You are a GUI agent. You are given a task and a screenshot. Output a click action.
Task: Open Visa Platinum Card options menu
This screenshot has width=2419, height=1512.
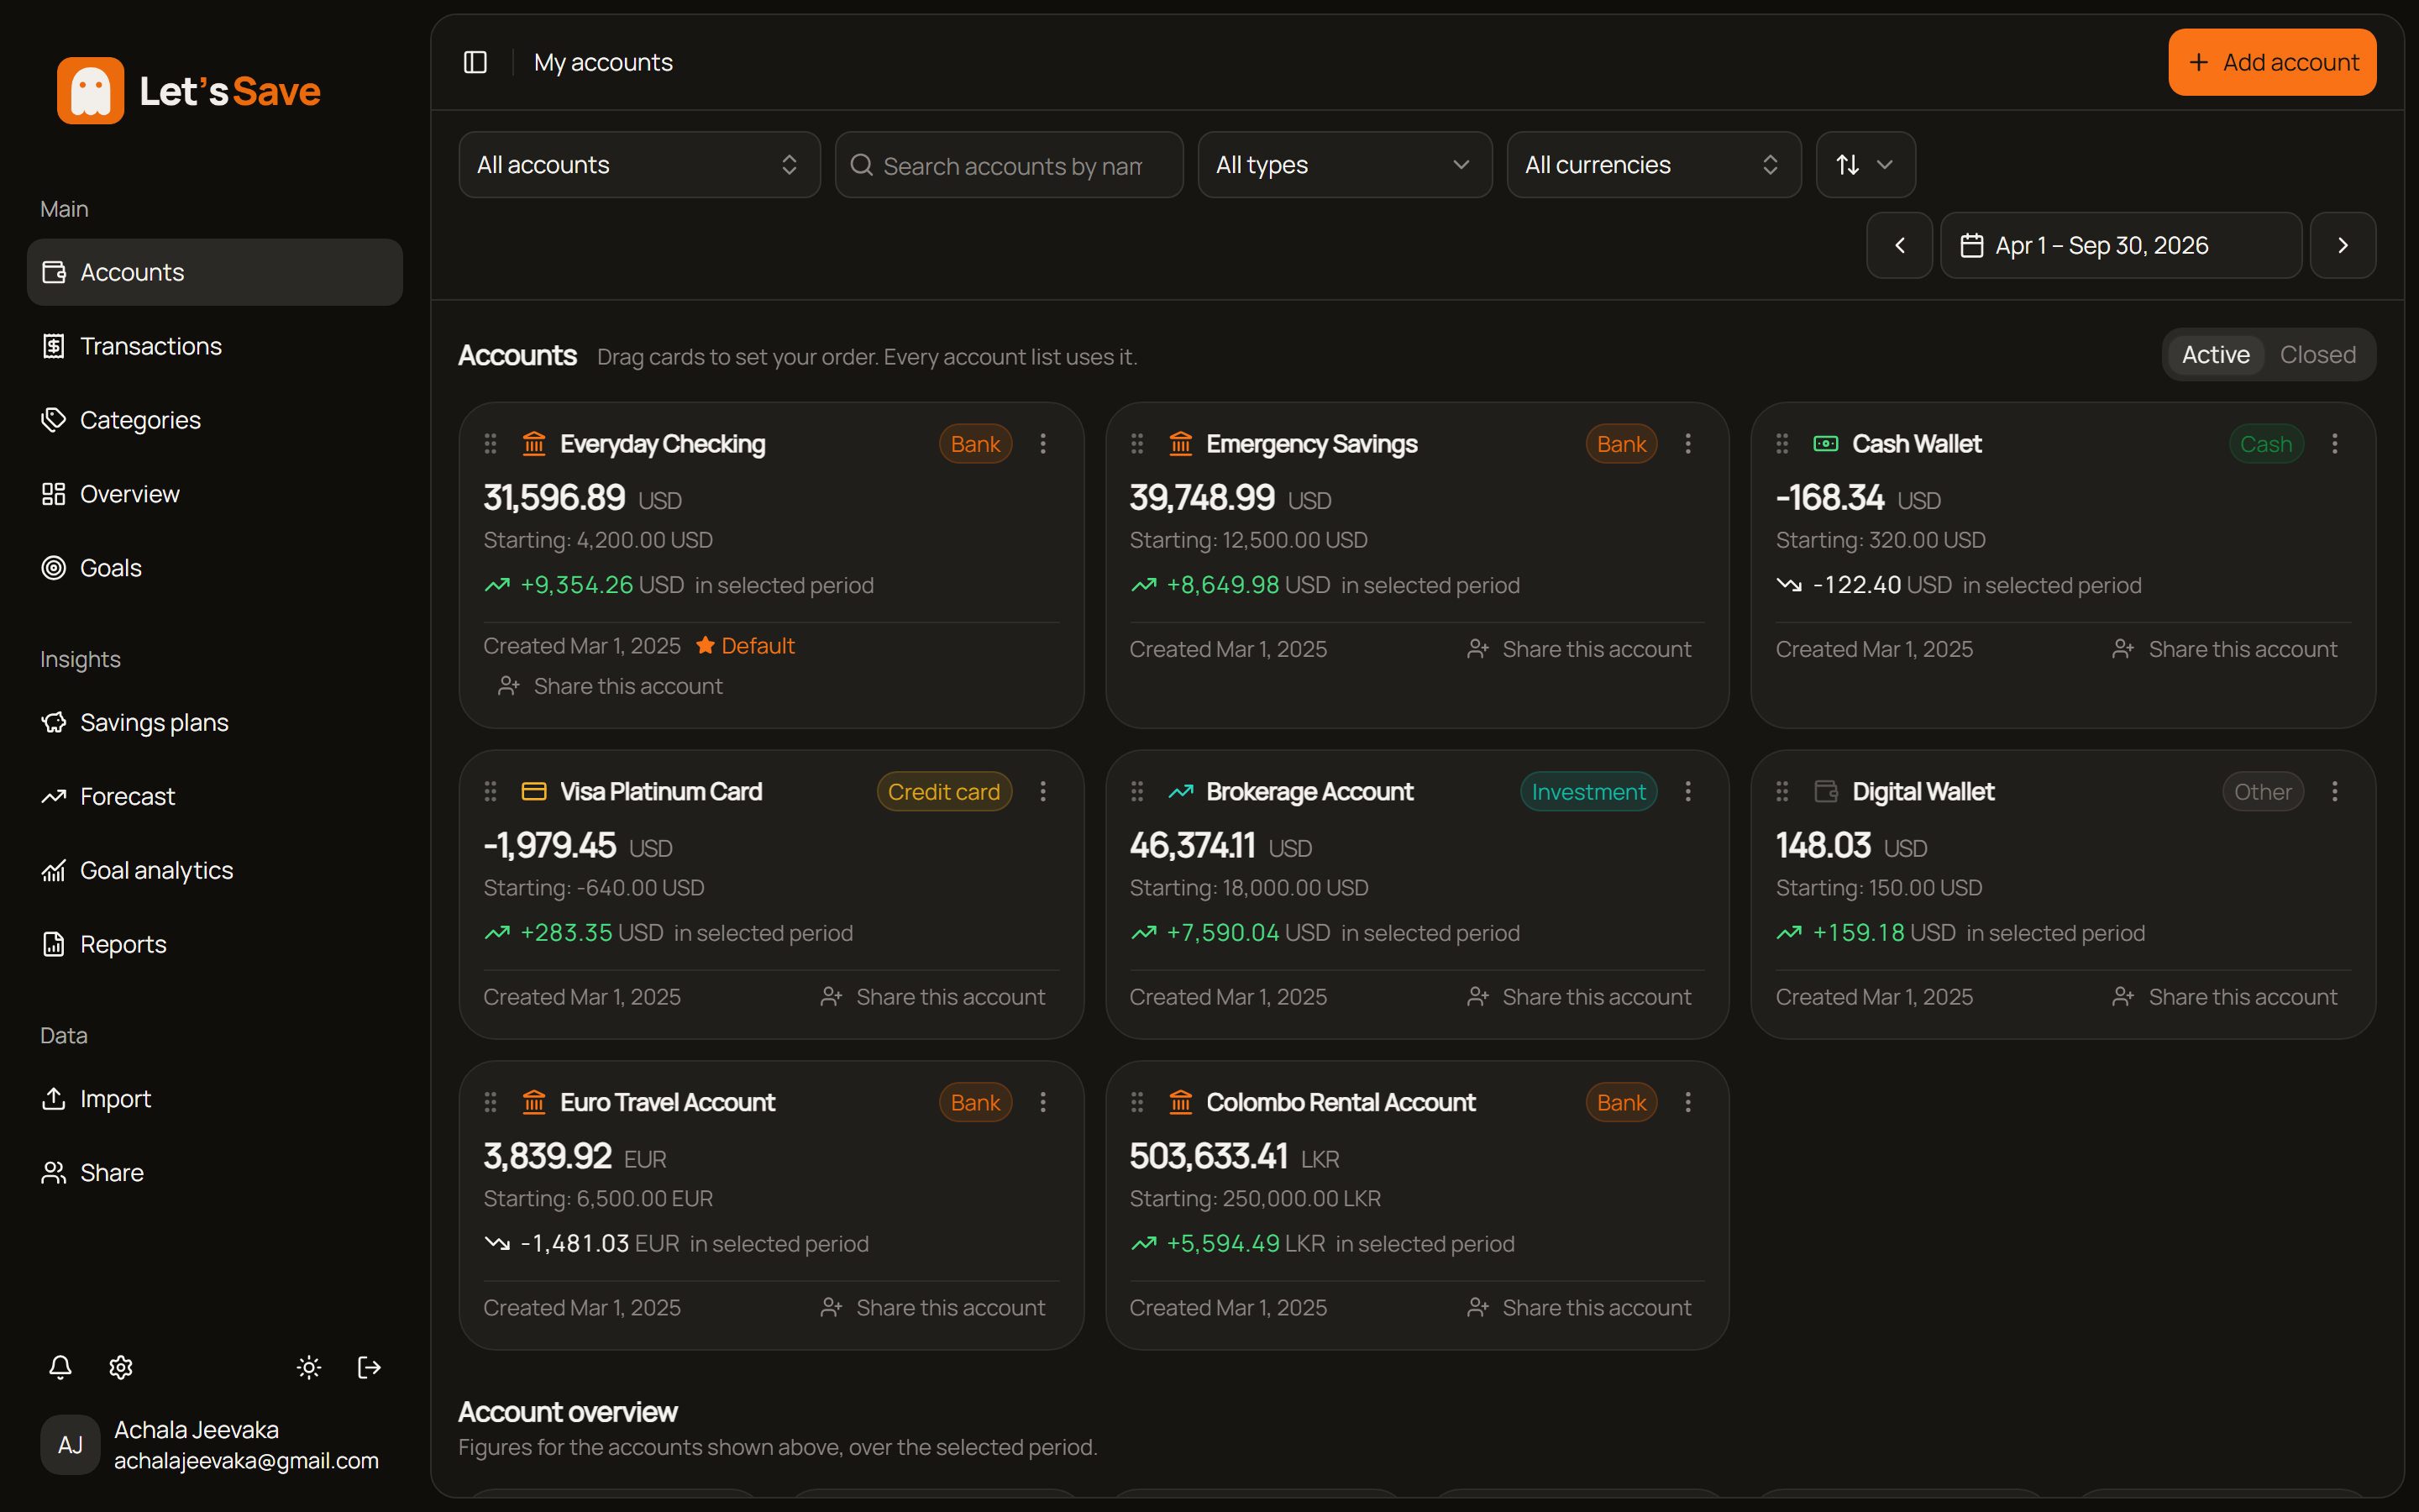pos(1042,791)
